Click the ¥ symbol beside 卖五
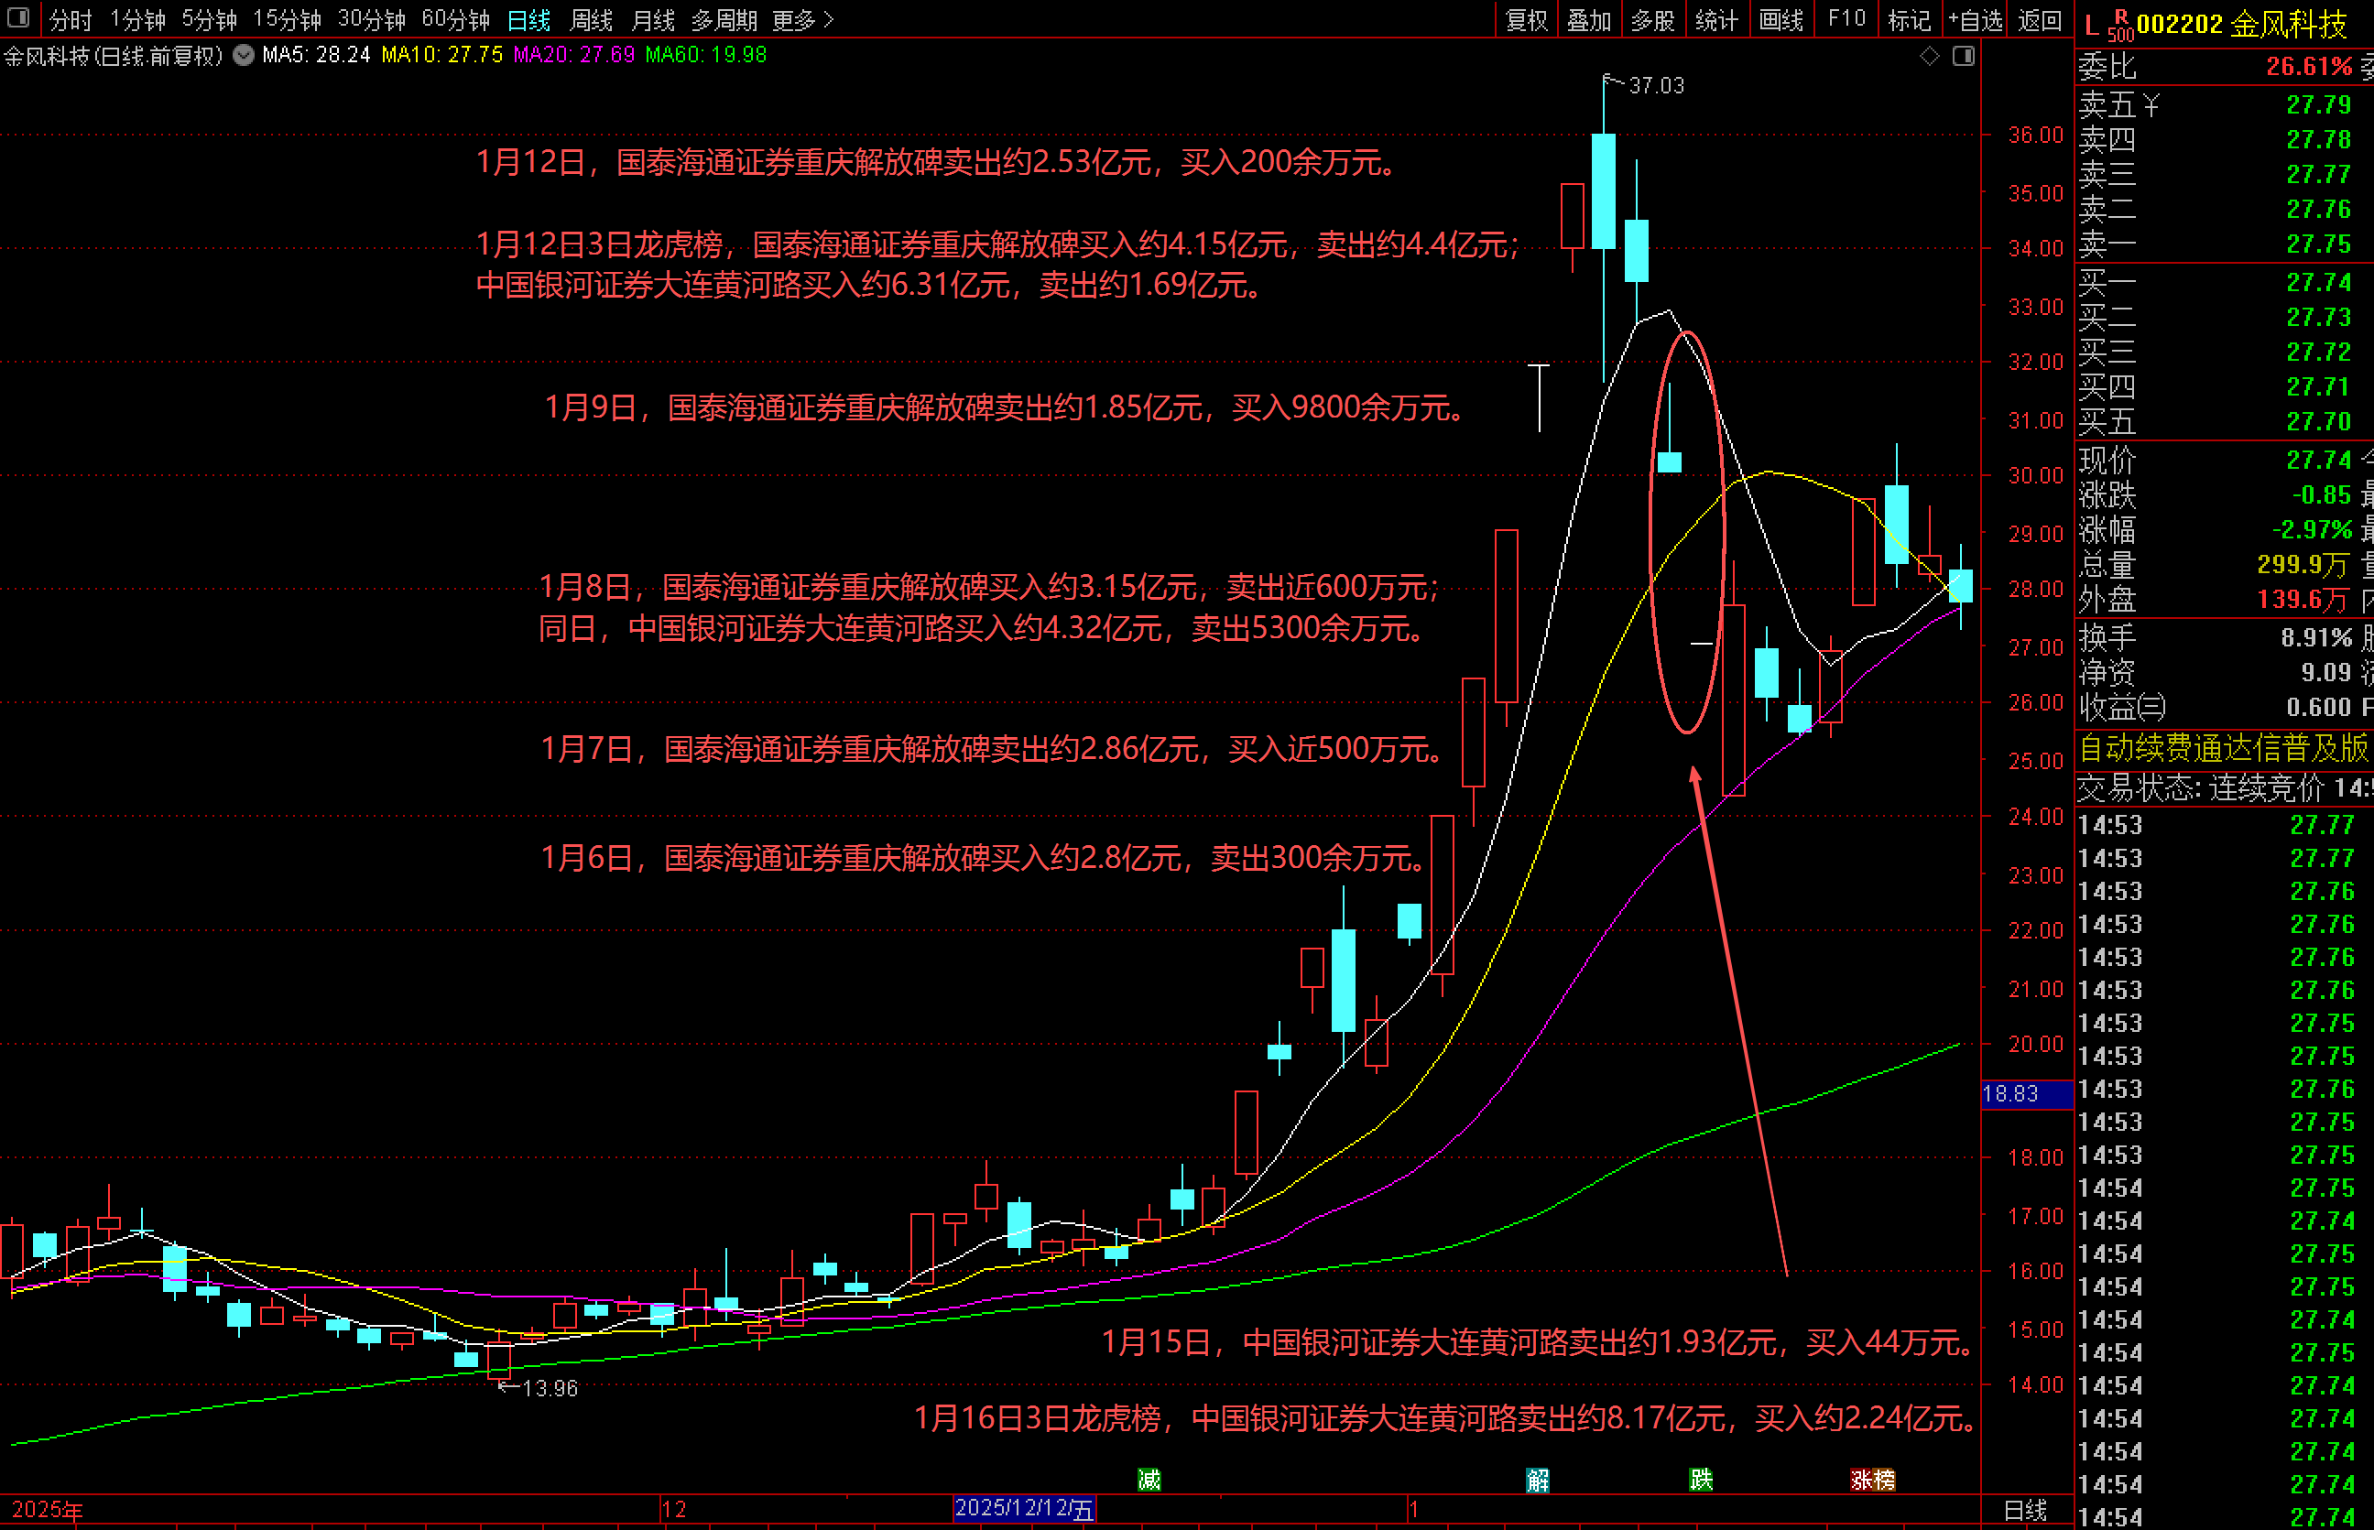The height and width of the screenshot is (1530, 2374). click(x=2151, y=104)
